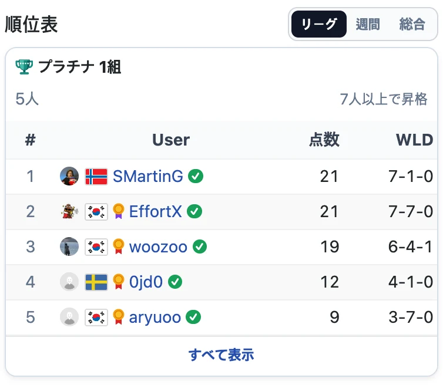Click the verified checkmark after aryuoo
This screenshot has height=385, width=443.
click(193, 317)
